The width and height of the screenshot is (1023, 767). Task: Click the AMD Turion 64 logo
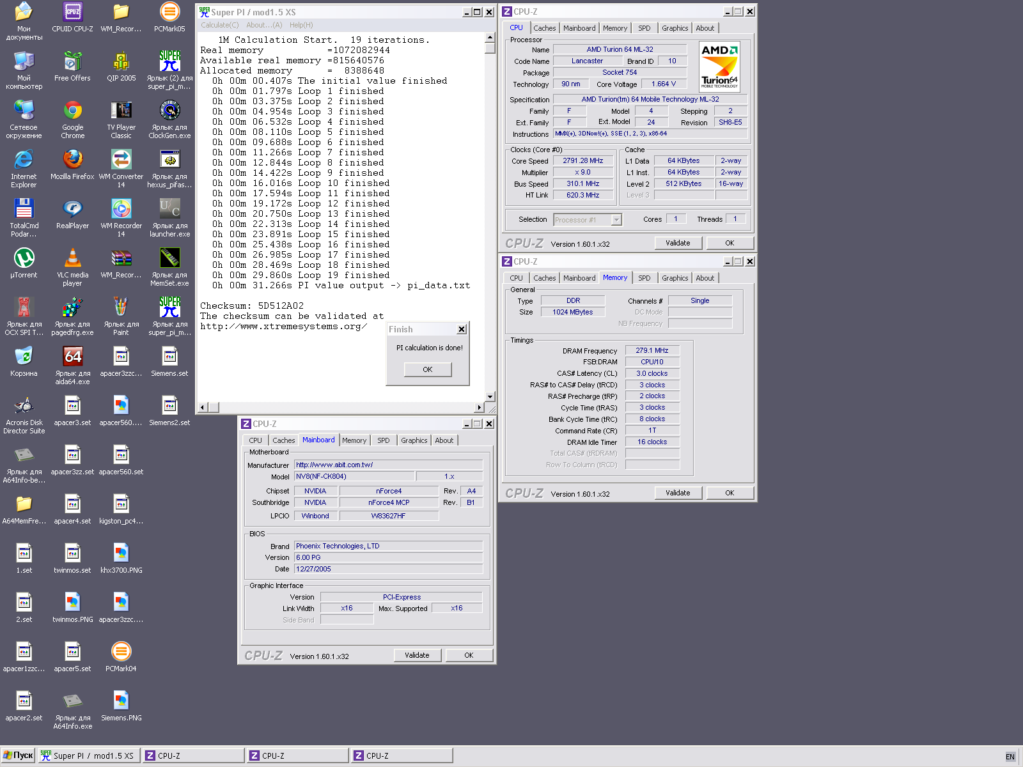[x=719, y=67]
